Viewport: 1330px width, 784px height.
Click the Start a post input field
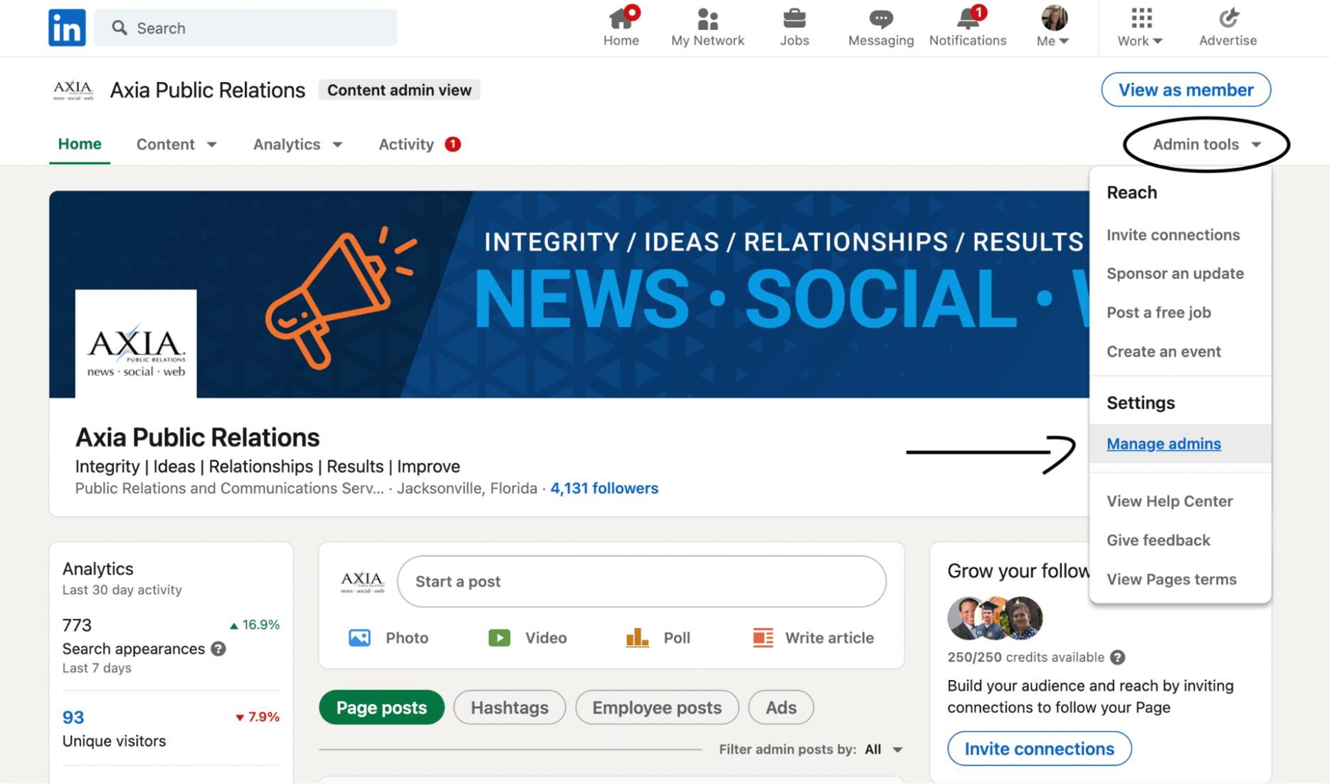[640, 581]
